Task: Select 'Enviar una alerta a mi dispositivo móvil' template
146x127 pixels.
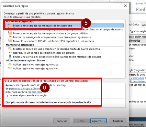Action: pyautogui.click(x=57, y=57)
